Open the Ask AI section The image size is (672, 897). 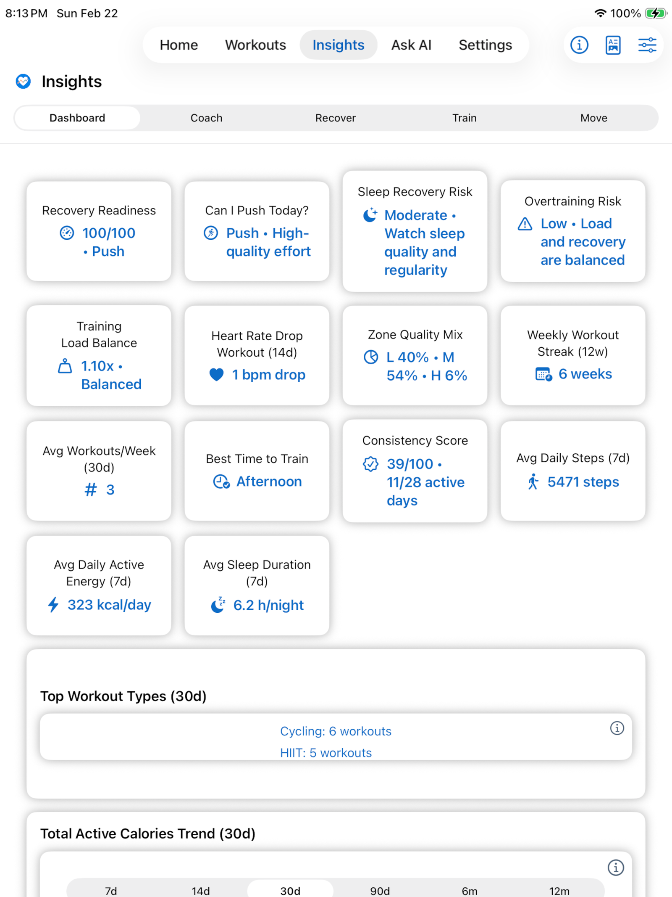(411, 45)
